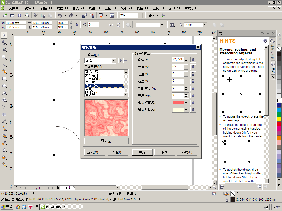Viewport: 282px width, 211px height.
Task: Select the Fill bucket tool
Action: point(4,157)
